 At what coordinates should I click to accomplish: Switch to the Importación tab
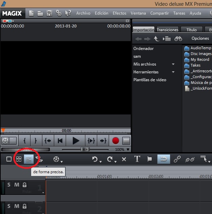point(143,30)
